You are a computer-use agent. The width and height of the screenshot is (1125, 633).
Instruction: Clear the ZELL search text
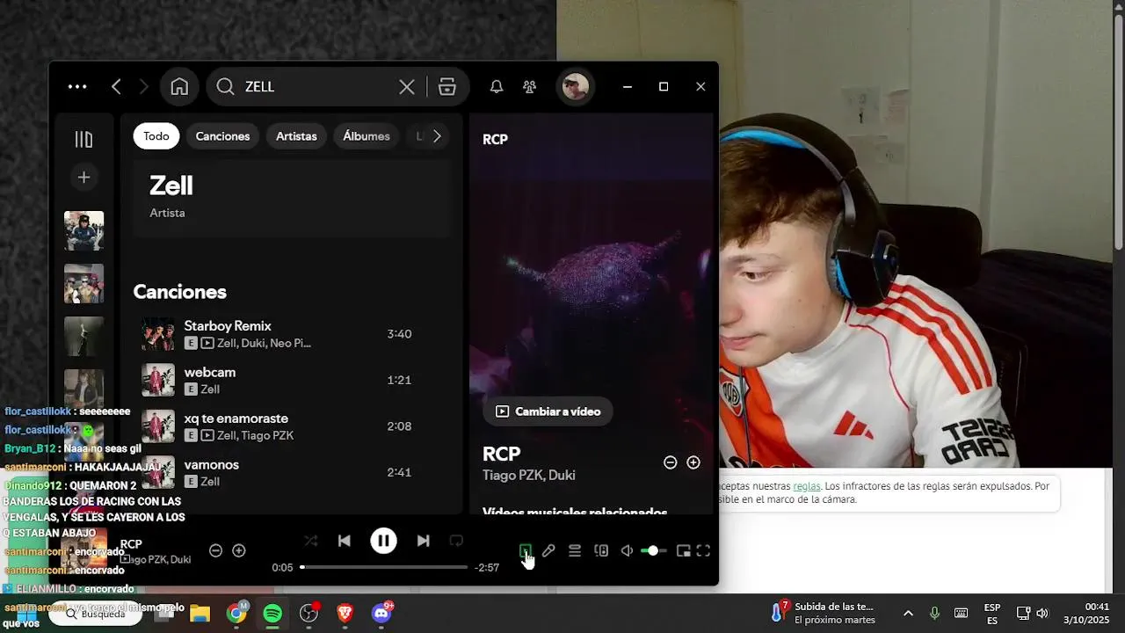(x=407, y=86)
